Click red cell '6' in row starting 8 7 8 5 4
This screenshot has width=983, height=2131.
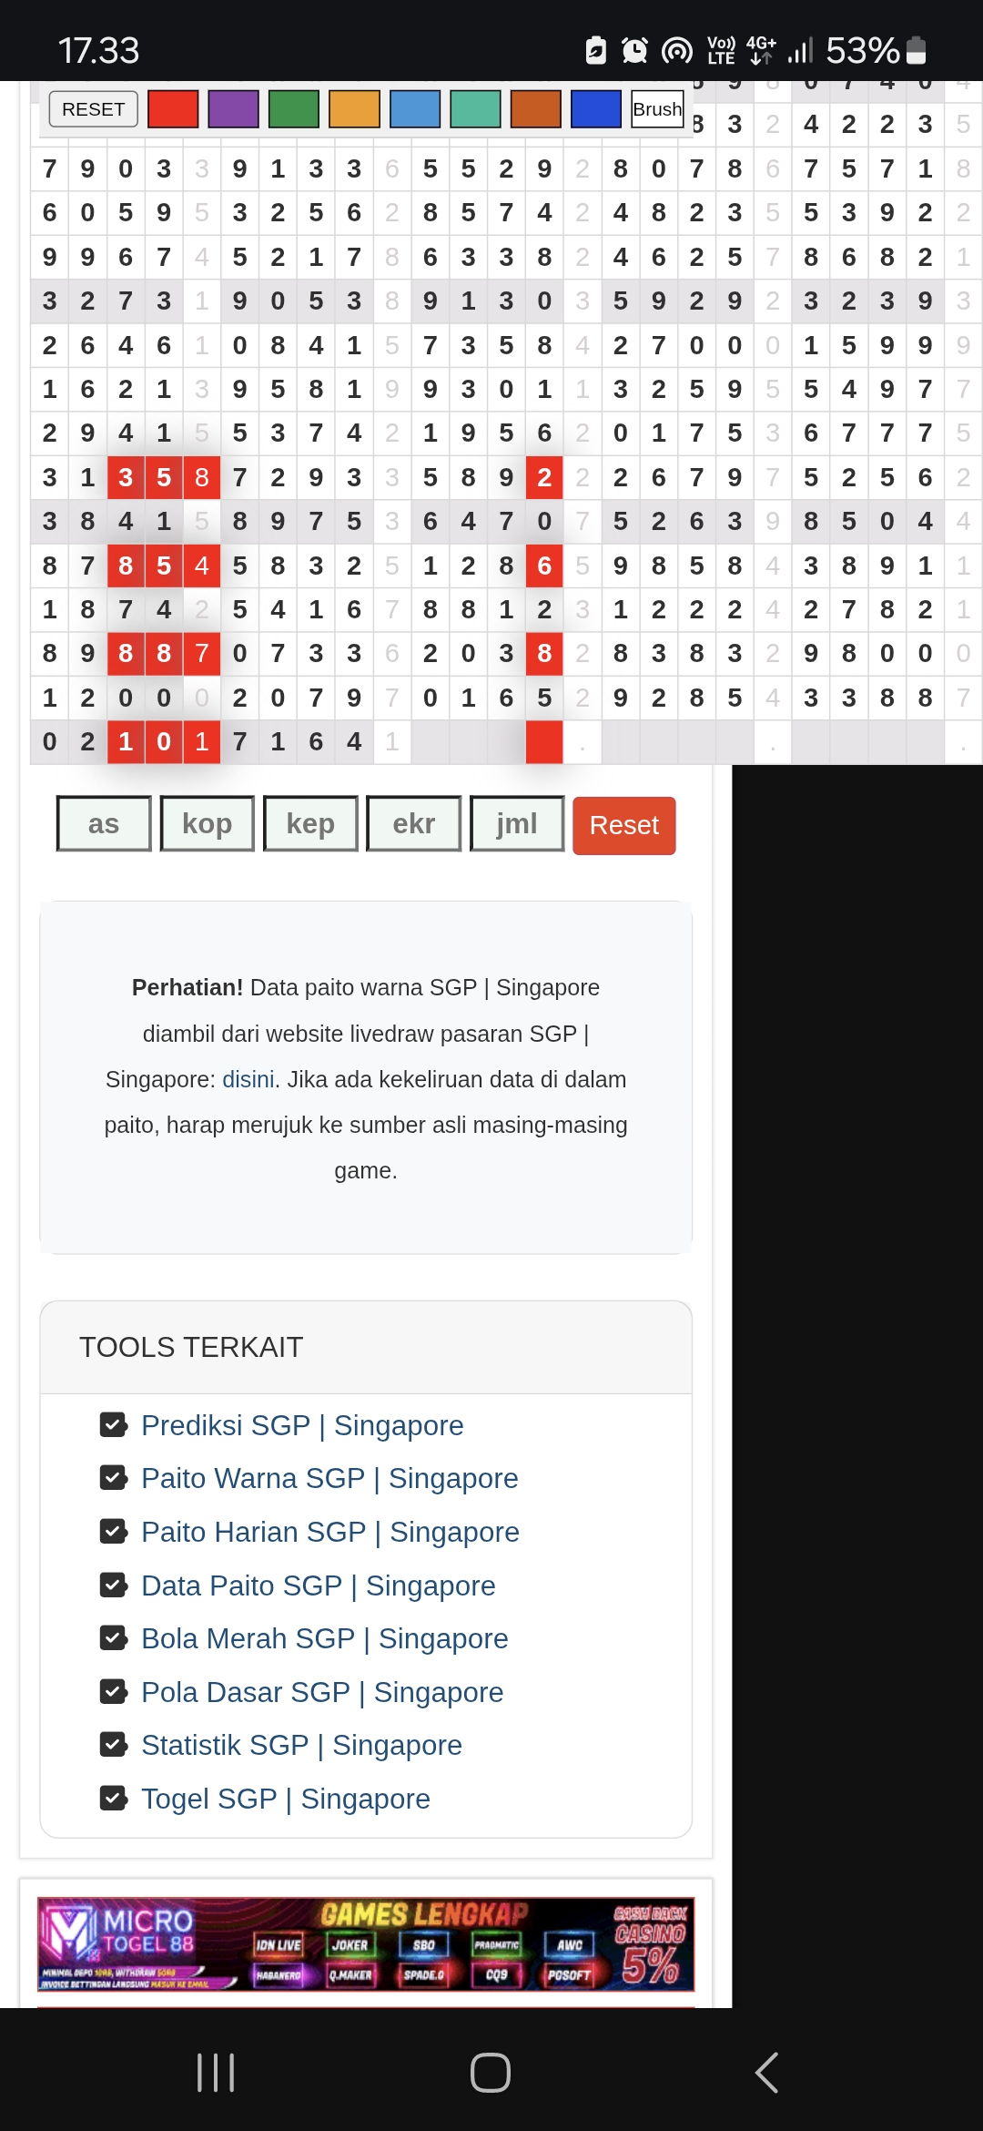544,566
